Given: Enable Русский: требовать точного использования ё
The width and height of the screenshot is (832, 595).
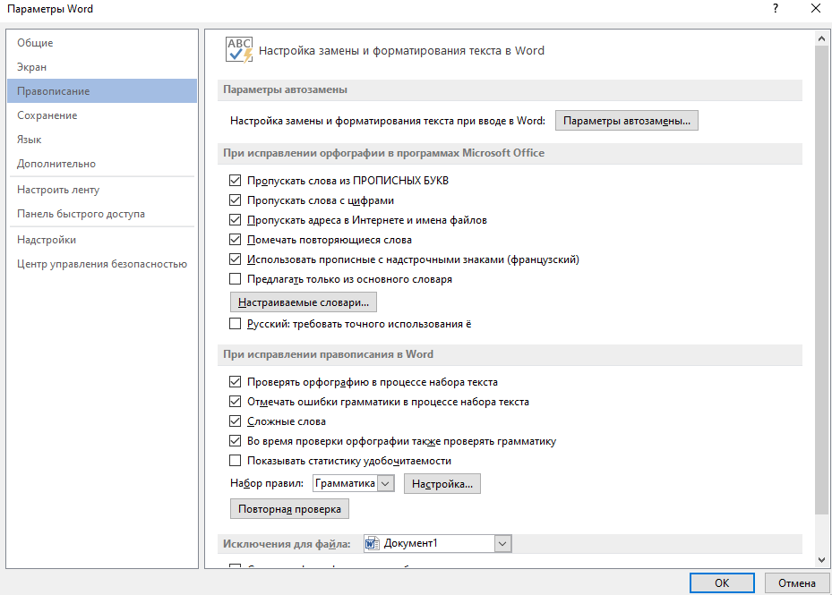Looking at the screenshot, I should pos(236,324).
